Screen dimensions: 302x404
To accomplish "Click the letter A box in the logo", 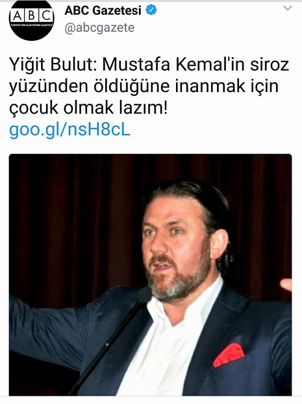I will click(18, 16).
